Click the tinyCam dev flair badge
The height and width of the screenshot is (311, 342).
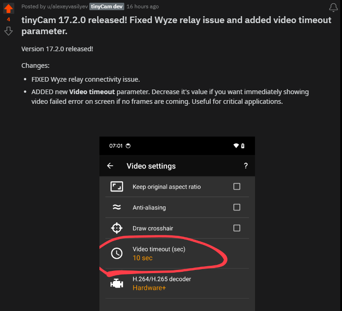coord(107,6)
